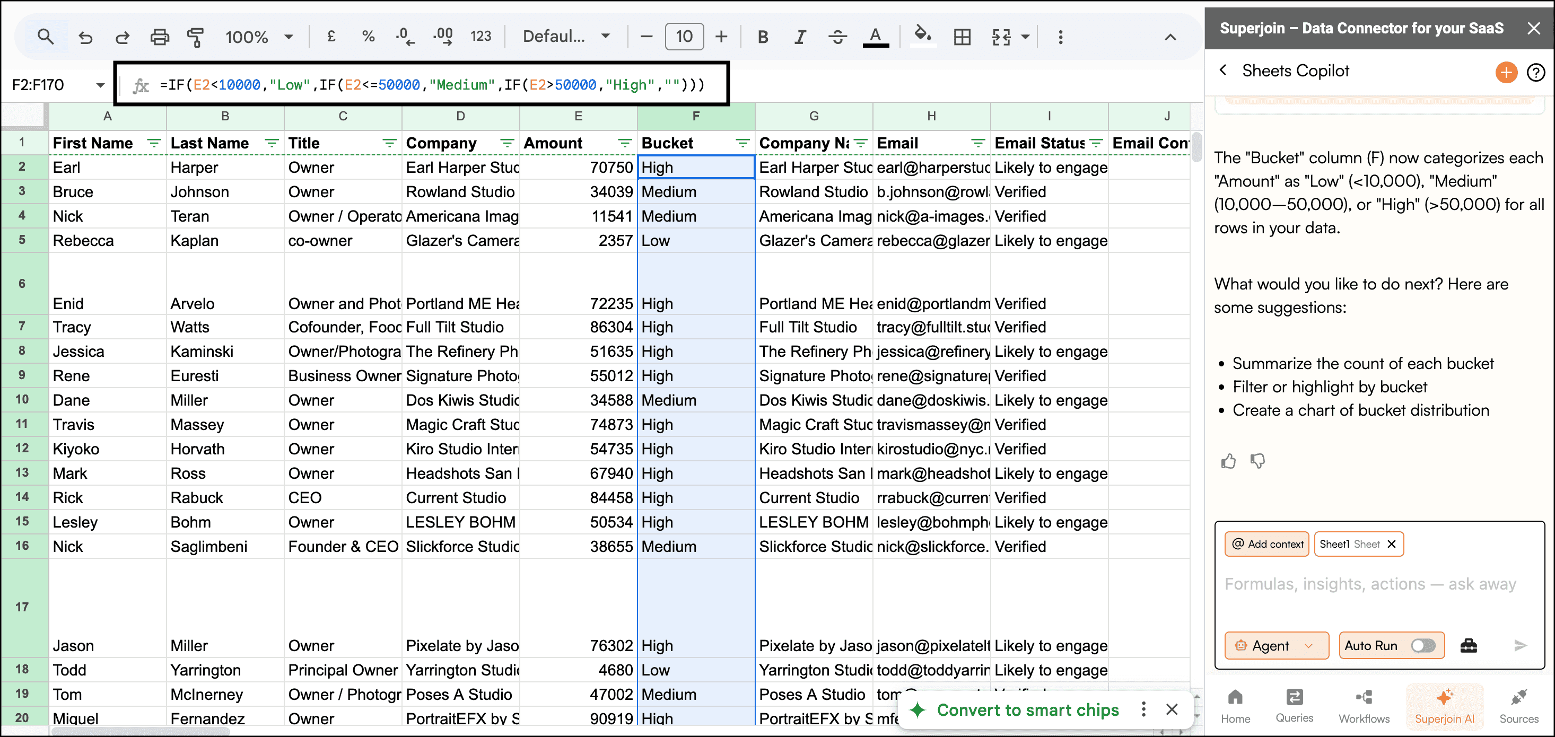Click Add context button
This screenshot has height=737, width=1555.
click(1267, 544)
